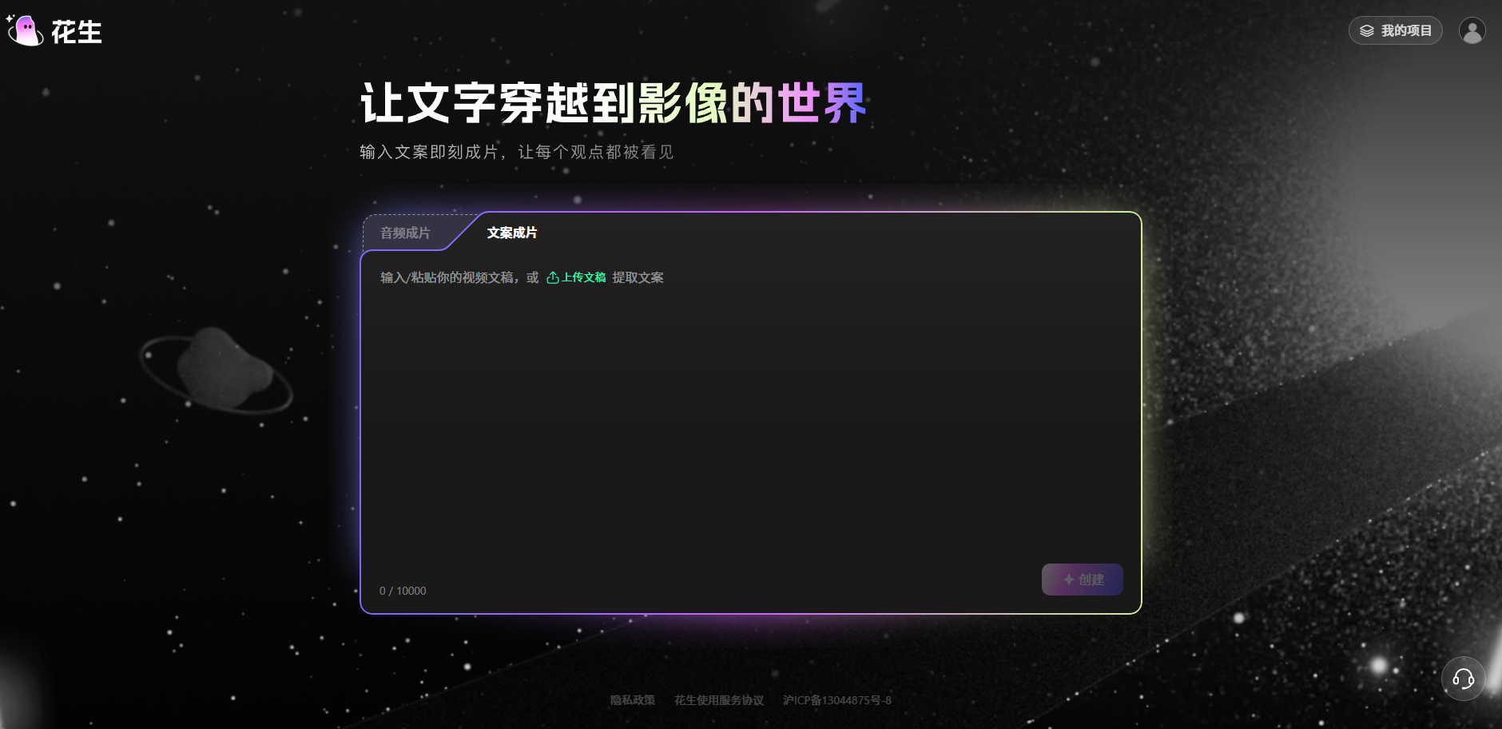The width and height of the screenshot is (1502, 729).
Task: Click the 沪ICP备13044875号-8 filing link
Action: (x=835, y=700)
